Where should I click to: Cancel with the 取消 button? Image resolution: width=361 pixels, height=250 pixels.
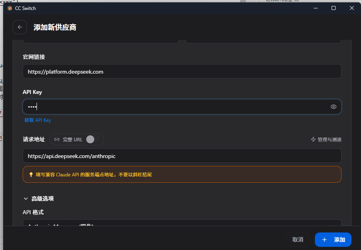[x=298, y=240]
